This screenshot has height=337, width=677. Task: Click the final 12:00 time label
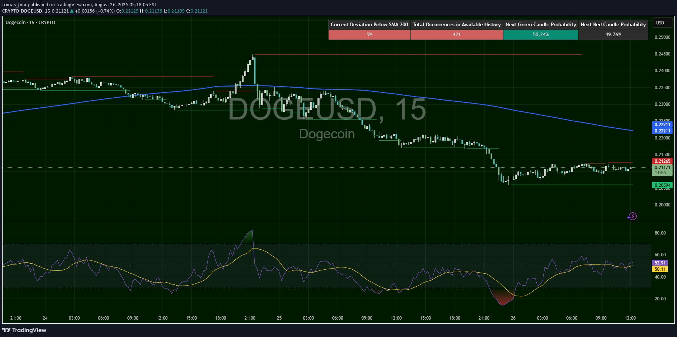630,318
